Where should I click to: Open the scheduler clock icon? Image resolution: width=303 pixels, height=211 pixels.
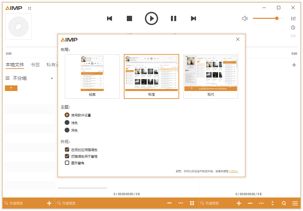[293, 28]
